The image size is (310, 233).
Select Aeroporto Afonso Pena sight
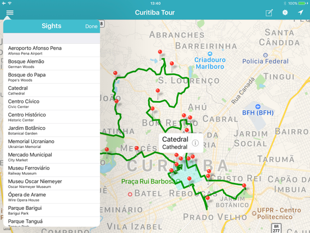[x=52, y=50]
